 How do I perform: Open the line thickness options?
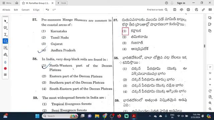[5, 74]
